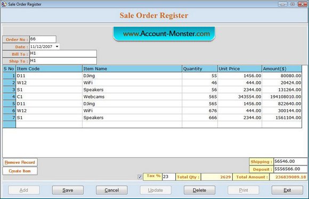Click Webcams item name cell

click(x=132, y=97)
